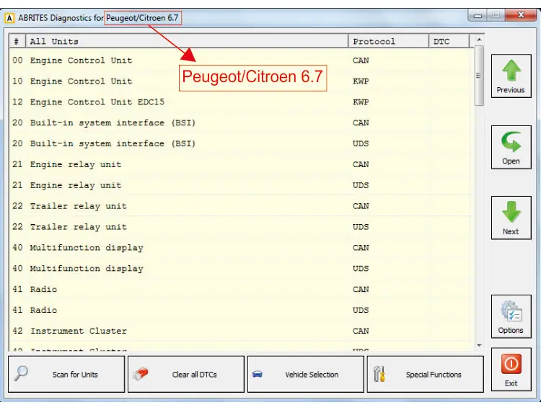Click the All Units column header
This screenshot has width=541, height=410.
187,41
